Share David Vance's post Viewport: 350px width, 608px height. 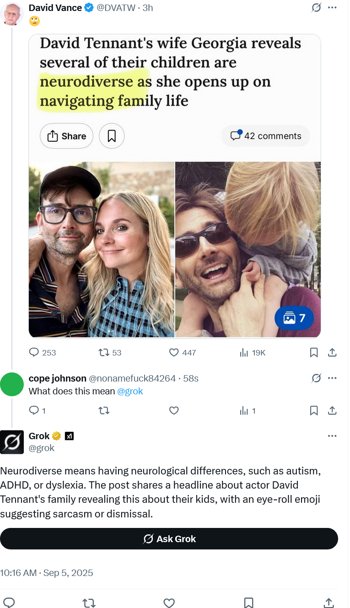click(x=333, y=352)
